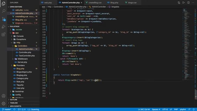Collapse the Controllers folder
The height and width of the screenshot is (111, 197).
22,46
